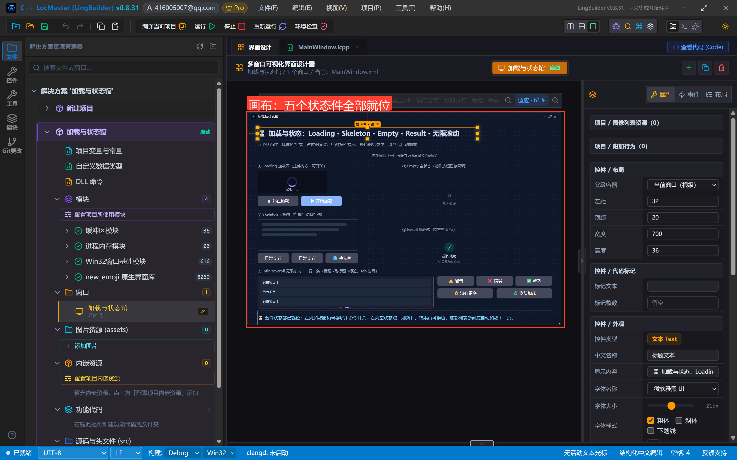Click the 字体大小 slider handle
Screen dimensions: 737x460
pyautogui.click(x=671, y=406)
